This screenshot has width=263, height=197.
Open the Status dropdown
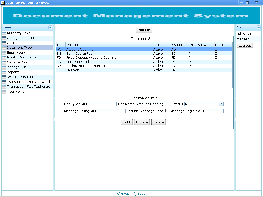pyautogui.click(x=221, y=104)
